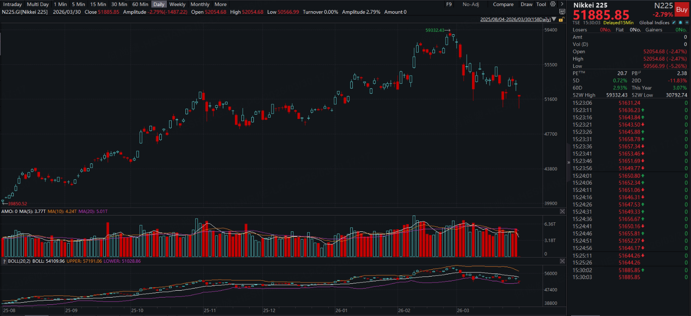Open the Draw tools menu
This screenshot has width=691, height=316.
pyautogui.click(x=526, y=4)
